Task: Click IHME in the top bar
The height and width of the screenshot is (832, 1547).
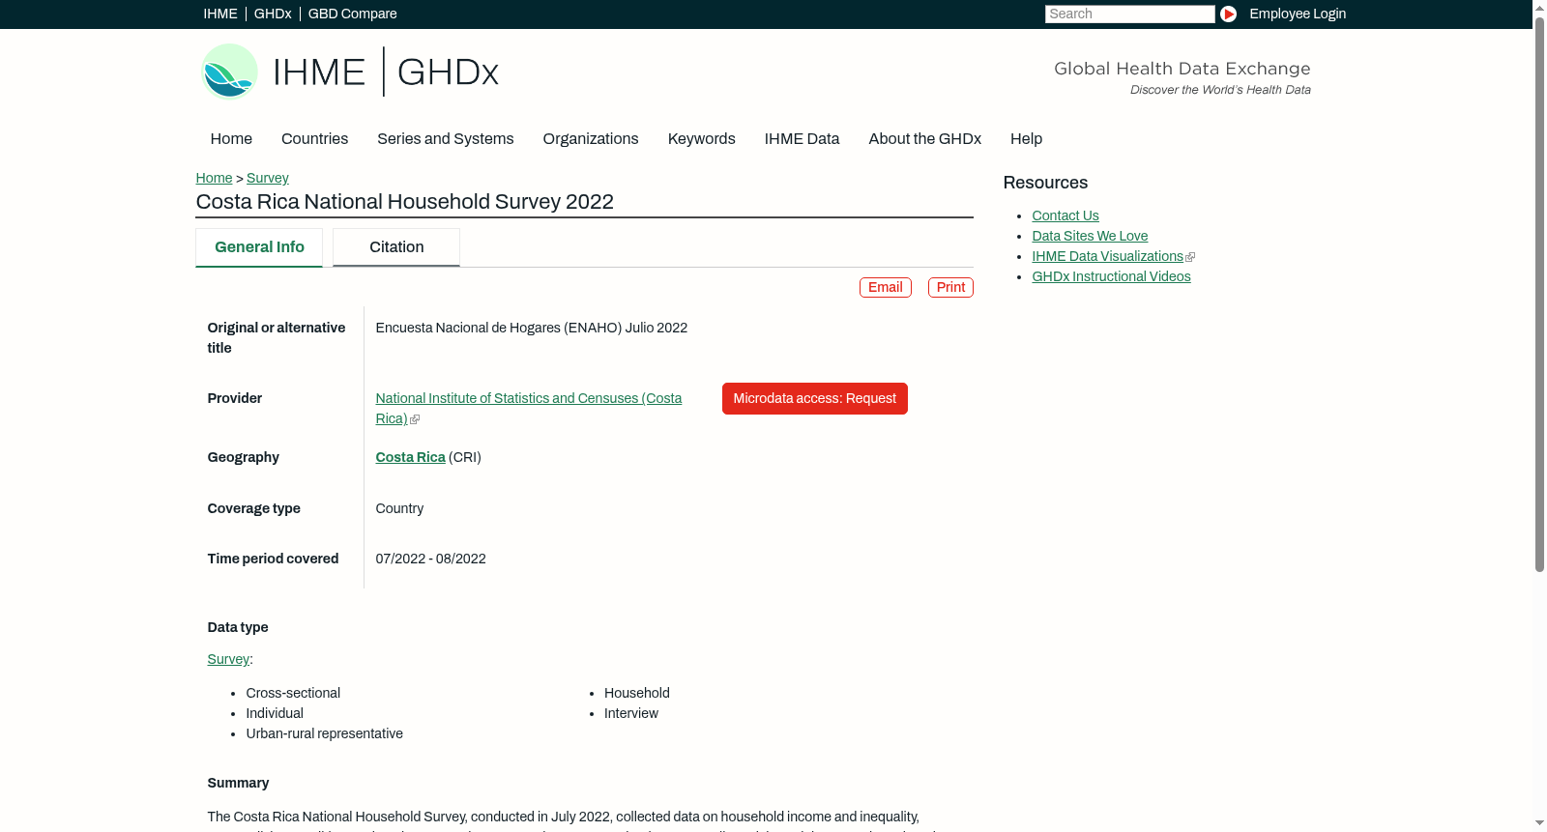Action: pyautogui.click(x=220, y=14)
